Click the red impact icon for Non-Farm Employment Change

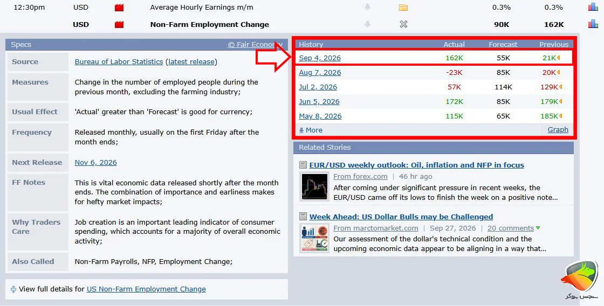(119, 24)
